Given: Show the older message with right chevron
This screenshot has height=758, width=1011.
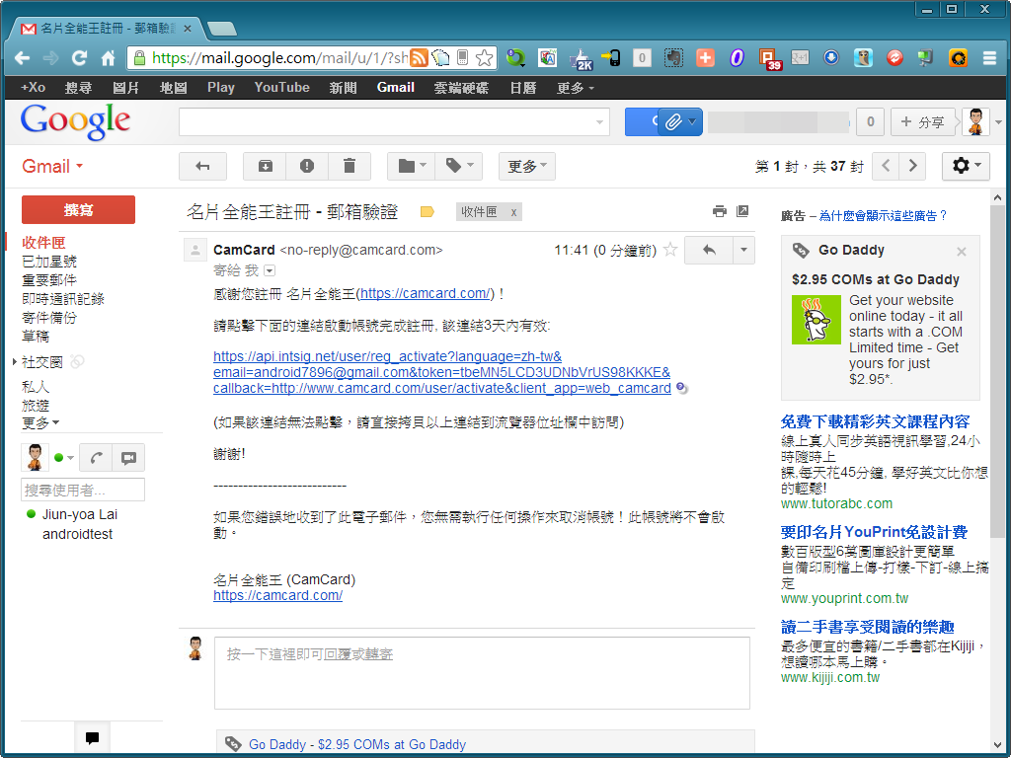Looking at the screenshot, I should 912,166.
